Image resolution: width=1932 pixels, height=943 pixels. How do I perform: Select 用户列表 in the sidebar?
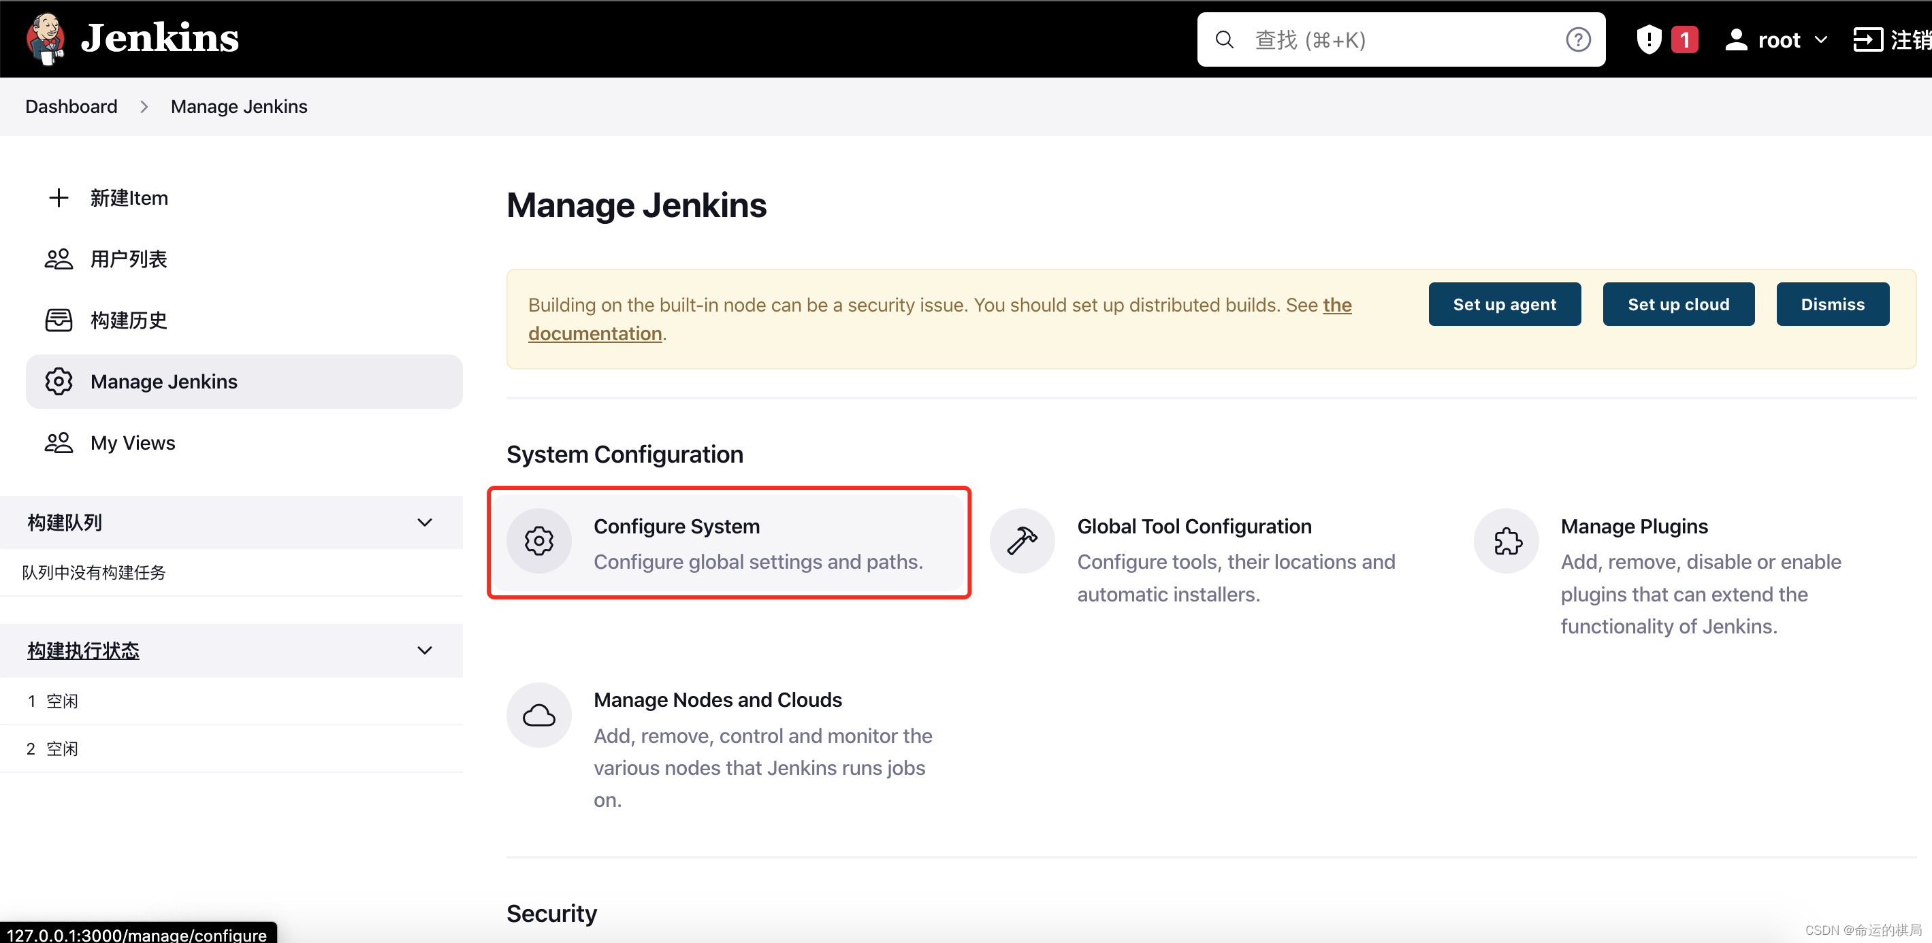pos(128,259)
